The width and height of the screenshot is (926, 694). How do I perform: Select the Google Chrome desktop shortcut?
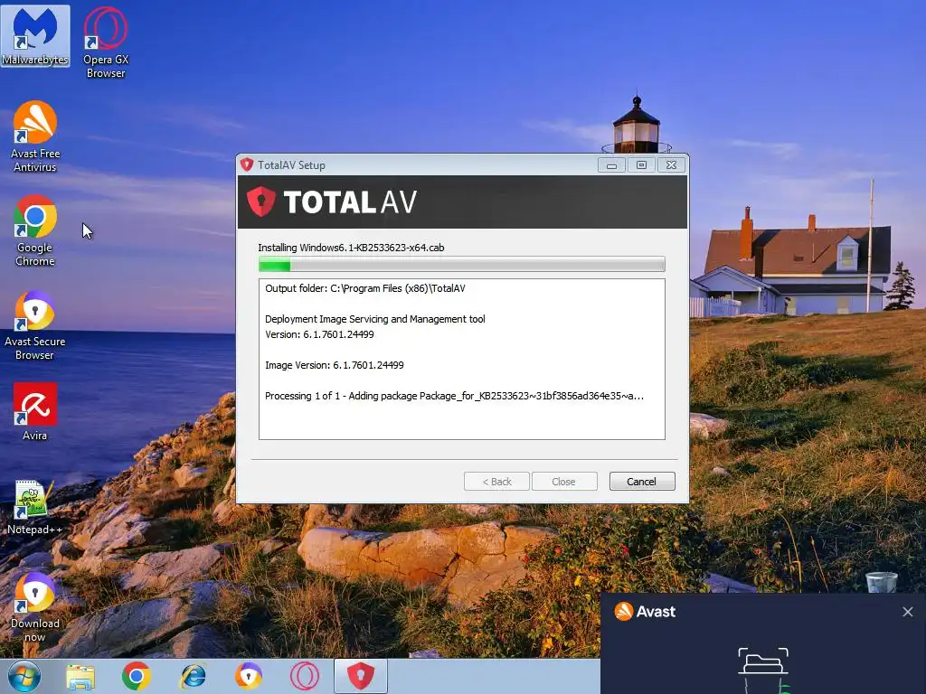coord(35,230)
